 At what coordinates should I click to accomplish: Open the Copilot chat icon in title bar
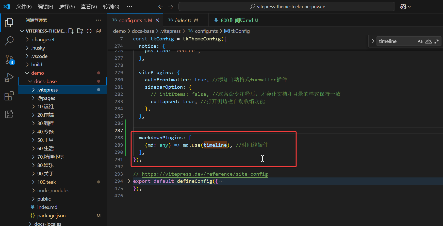403,7
